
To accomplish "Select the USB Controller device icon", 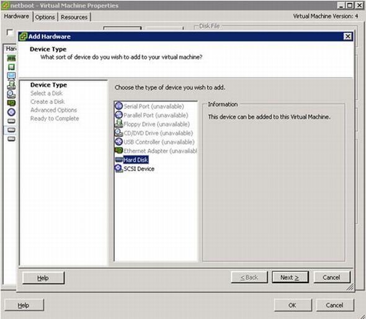I will [x=119, y=142].
